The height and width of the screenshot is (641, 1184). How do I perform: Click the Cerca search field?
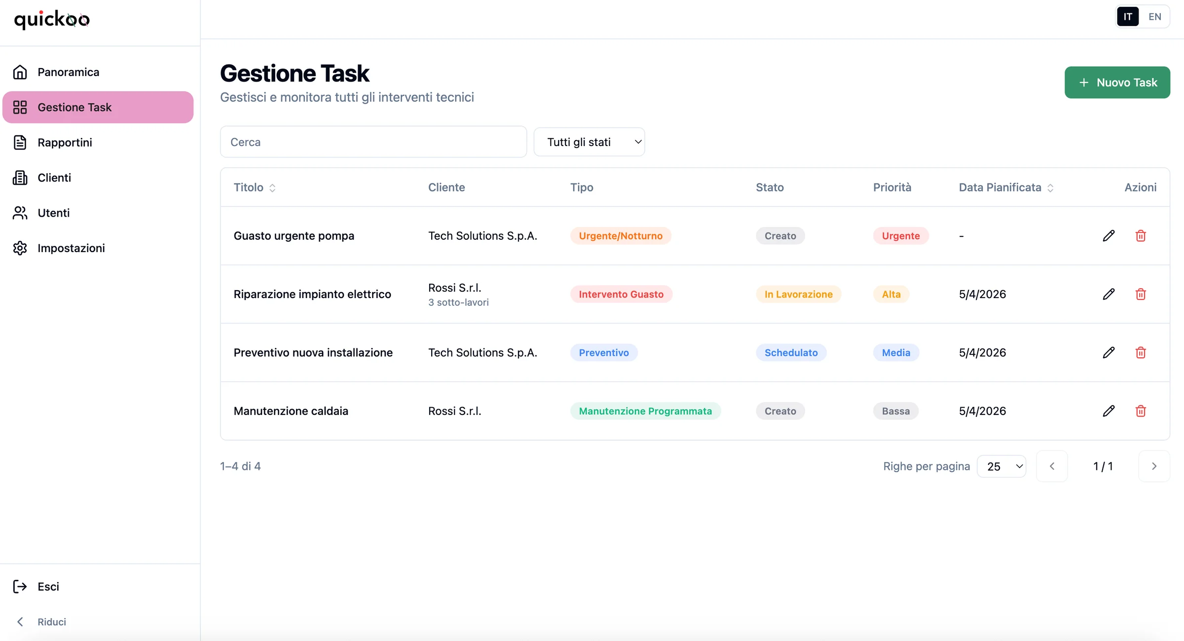[373, 142]
